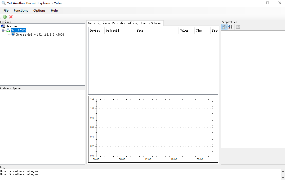Viewport: 285px width, 180px height.
Task: Click the ObjectId column header
Action: point(120,31)
